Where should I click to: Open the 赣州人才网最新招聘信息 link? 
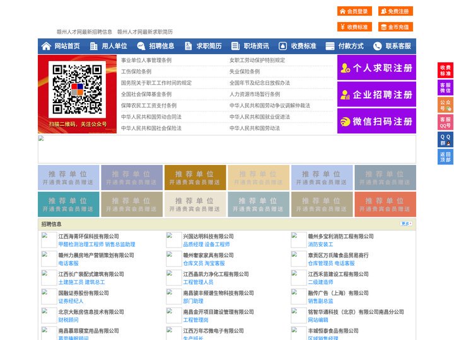point(84,32)
